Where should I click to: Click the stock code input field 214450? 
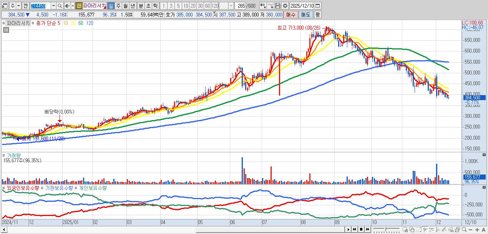40,6
